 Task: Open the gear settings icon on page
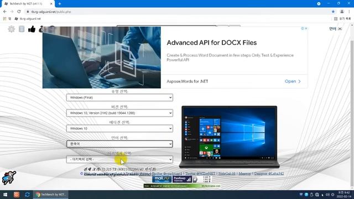tap(11, 29)
